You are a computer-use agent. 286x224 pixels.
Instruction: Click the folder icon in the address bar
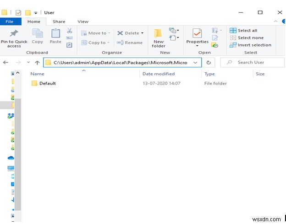(48, 63)
